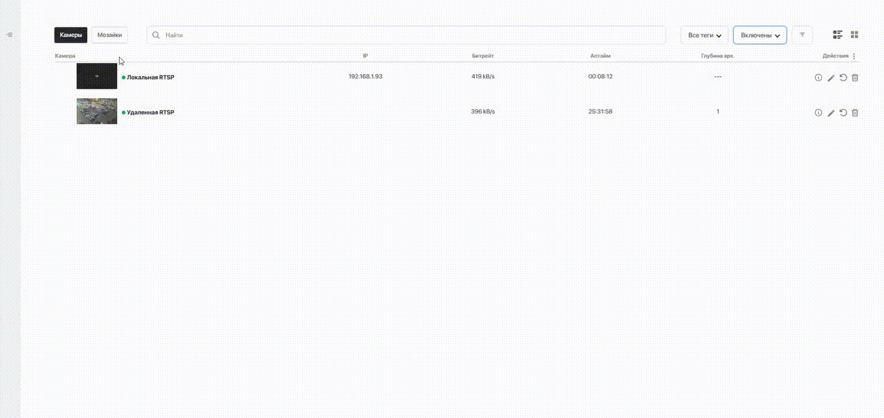Sort by the Камера column header
This screenshot has height=418, width=884.
click(x=65, y=56)
